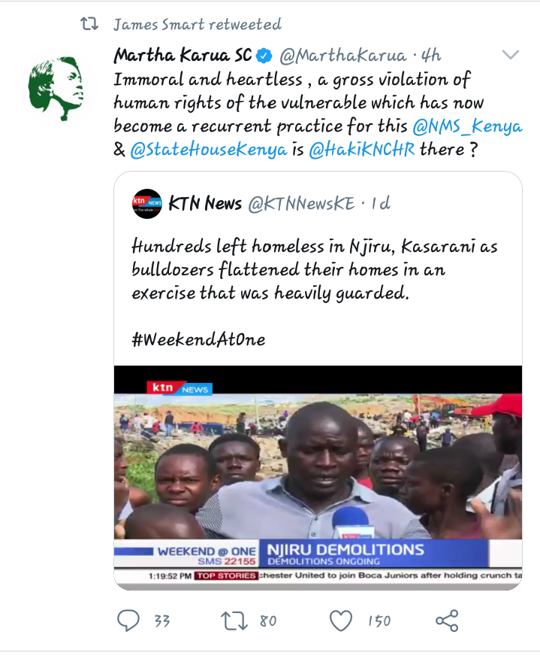The width and height of the screenshot is (540, 662).
Task: Open the share icon options
Action: 447,621
